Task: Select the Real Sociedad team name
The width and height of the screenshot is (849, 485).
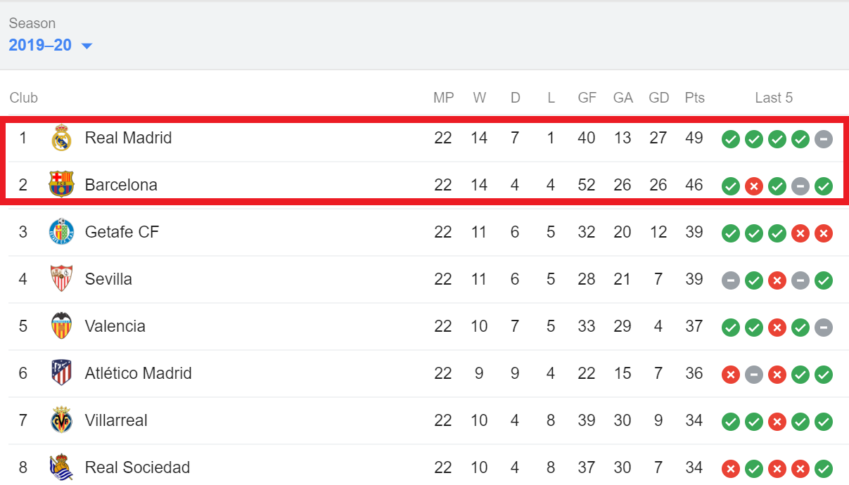Action: [137, 467]
